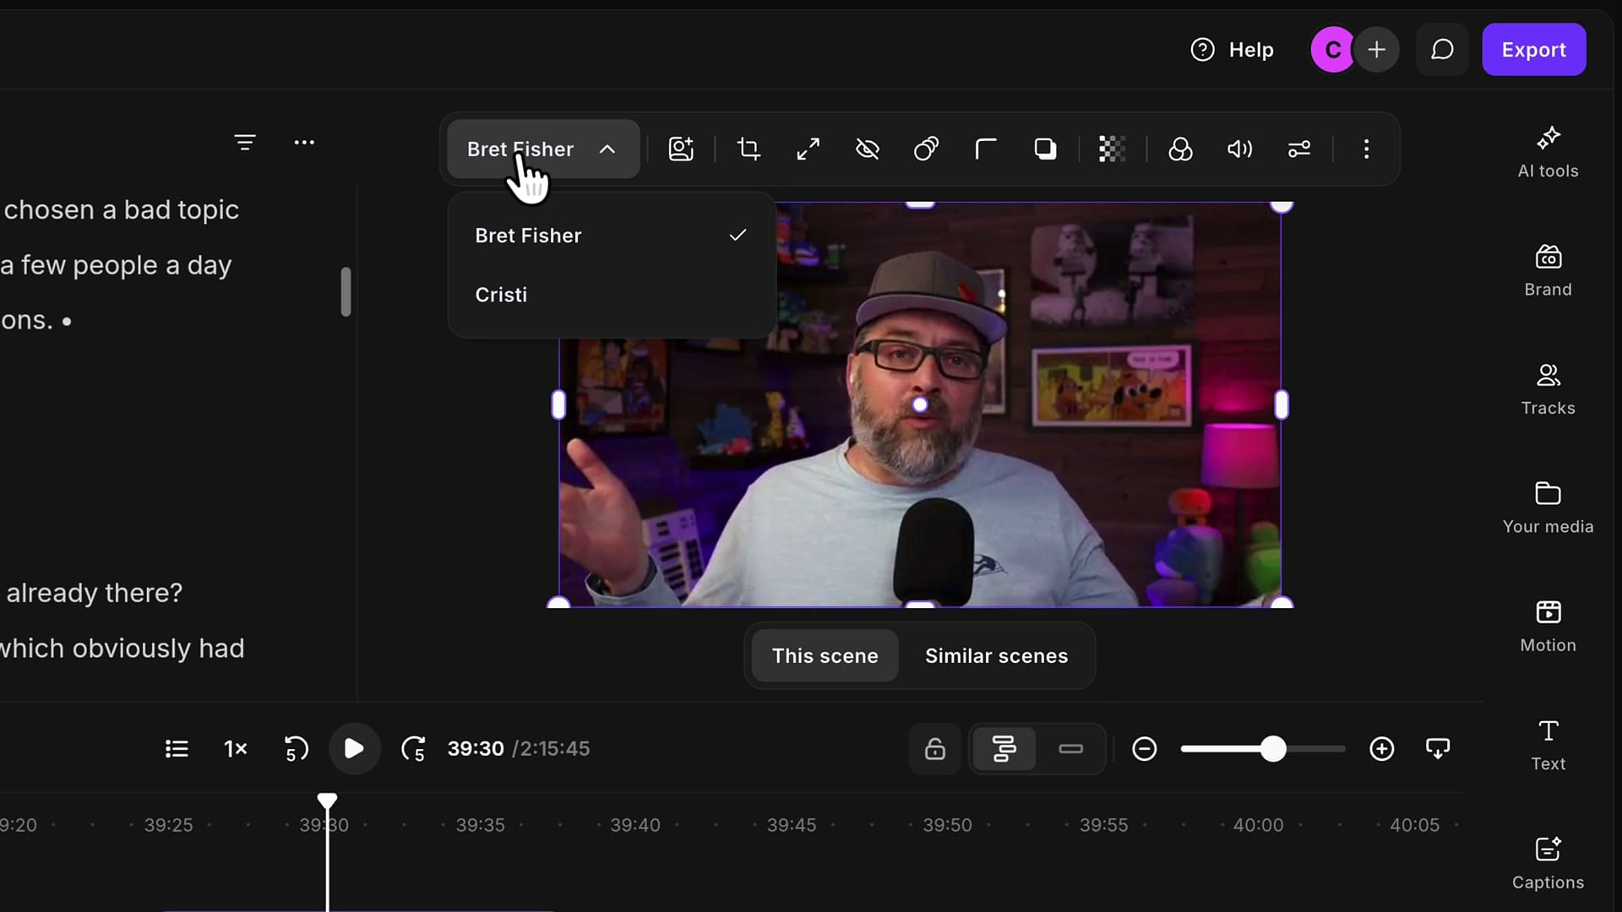Play the video
Viewport: 1622px width, 912px height.
coord(354,749)
